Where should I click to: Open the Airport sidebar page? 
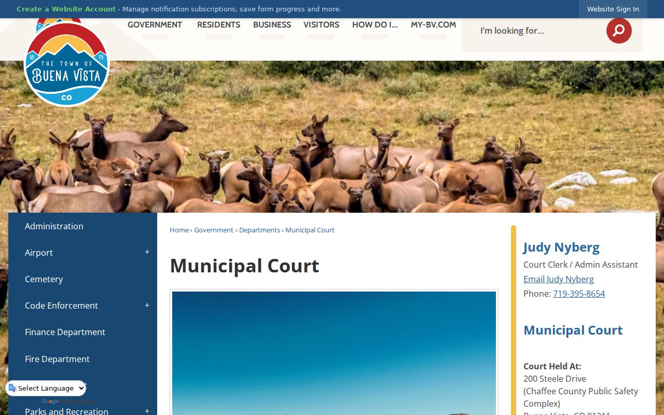pyautogui.click(x=39, y=253)
